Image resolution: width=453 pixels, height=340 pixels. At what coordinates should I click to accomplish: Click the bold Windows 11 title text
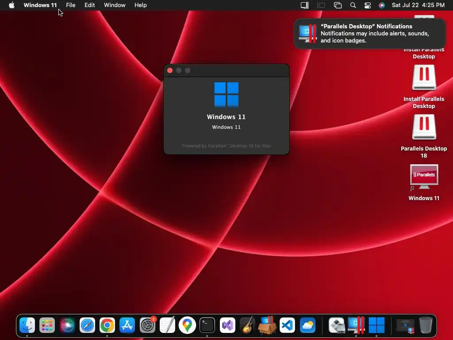click(226, 117)
